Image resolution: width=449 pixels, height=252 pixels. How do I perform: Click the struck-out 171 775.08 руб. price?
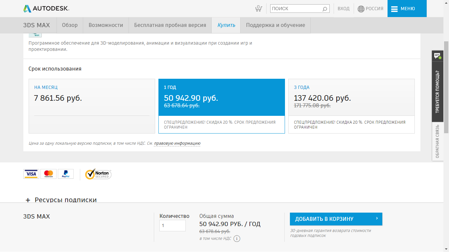pyautogui.click(x=312, y=106)
